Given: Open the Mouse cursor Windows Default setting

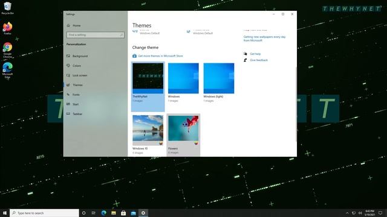Looking at the screenshot, I should pyautogui.click(x=200, y=32).
